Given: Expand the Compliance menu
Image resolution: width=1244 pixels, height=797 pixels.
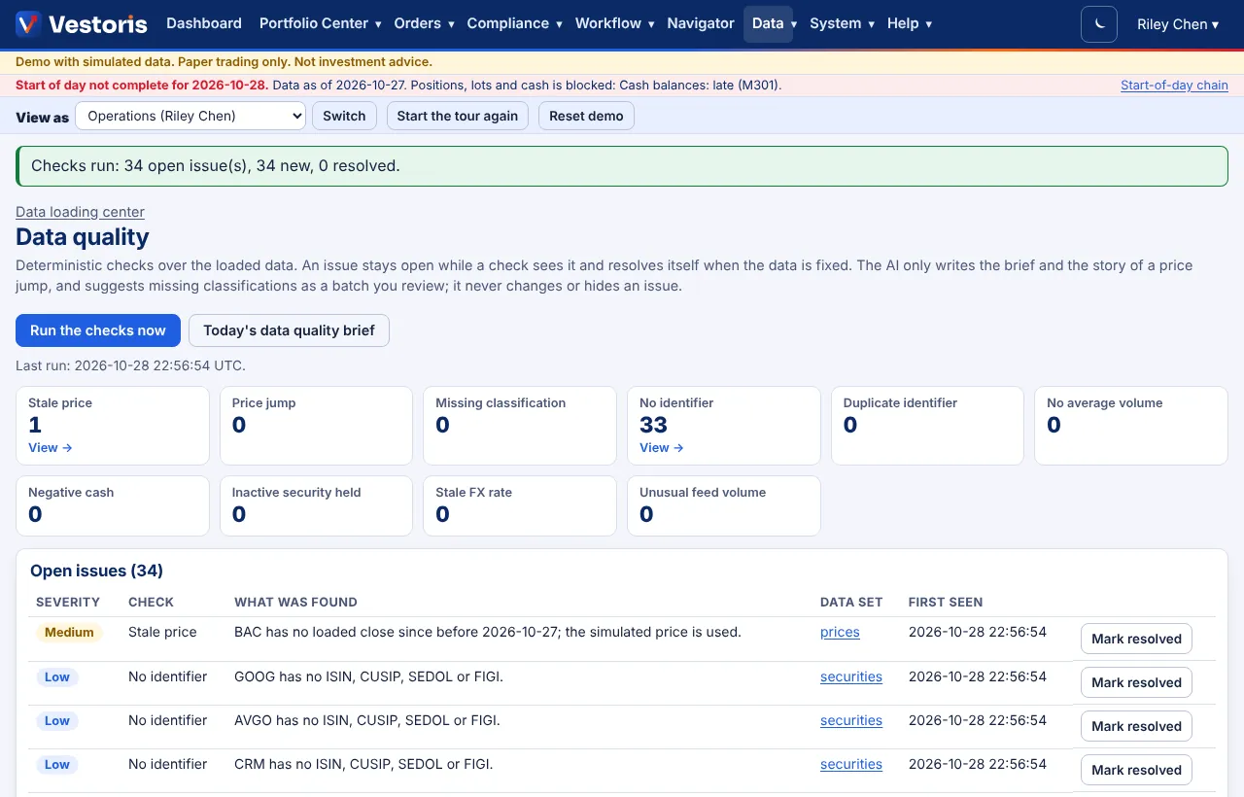Looking at the screenshot, I should pos(514,23).
